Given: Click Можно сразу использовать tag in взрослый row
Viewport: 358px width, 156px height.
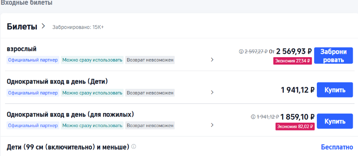Looking at the screenshot, I should pos(92,60).
